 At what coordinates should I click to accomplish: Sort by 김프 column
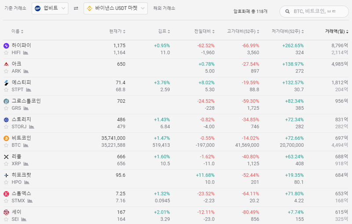click(164, 31)
